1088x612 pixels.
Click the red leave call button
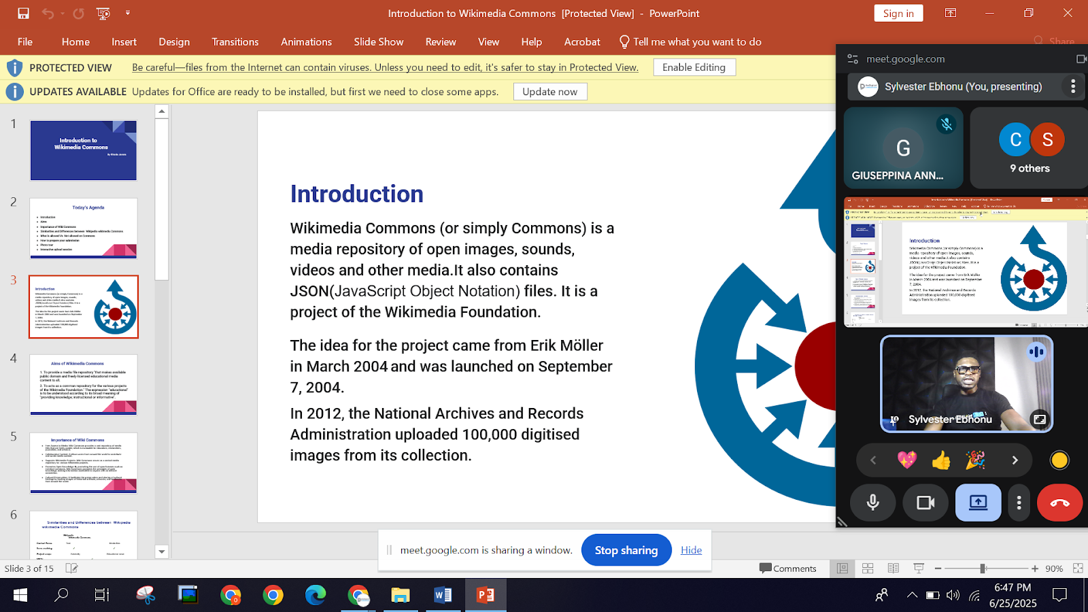pyautogui.click(x=1059, y=503)
